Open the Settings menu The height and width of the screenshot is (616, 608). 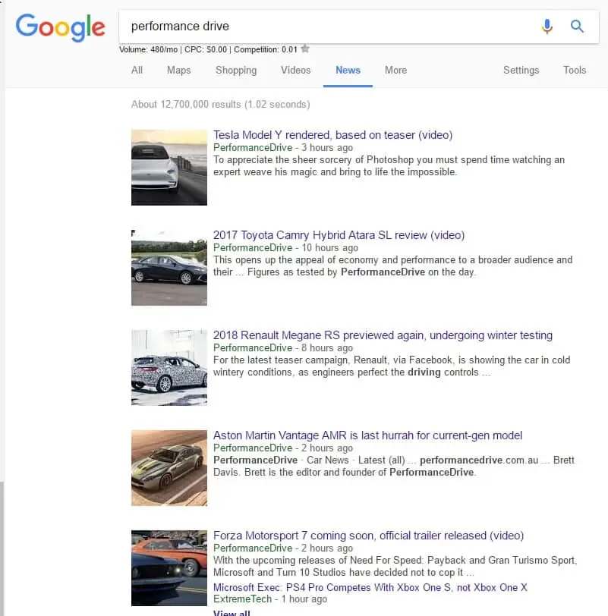(x=521, y=71)
